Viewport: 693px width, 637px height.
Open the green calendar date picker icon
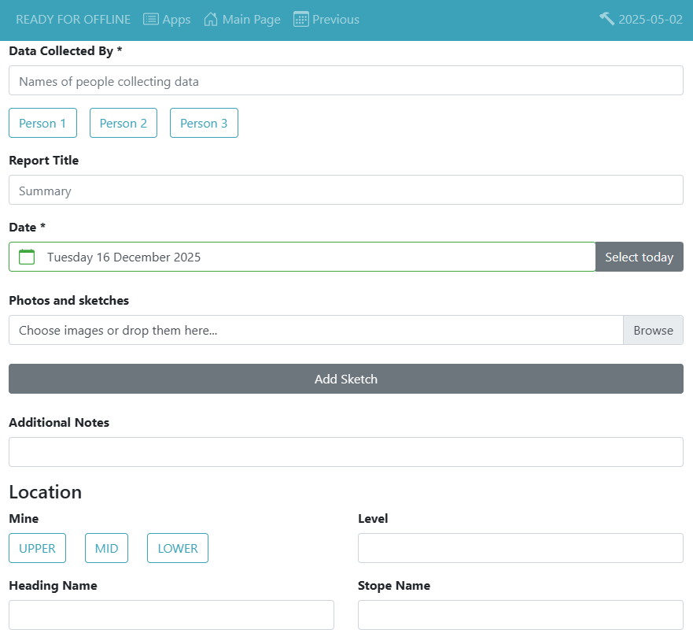[26, 257]
